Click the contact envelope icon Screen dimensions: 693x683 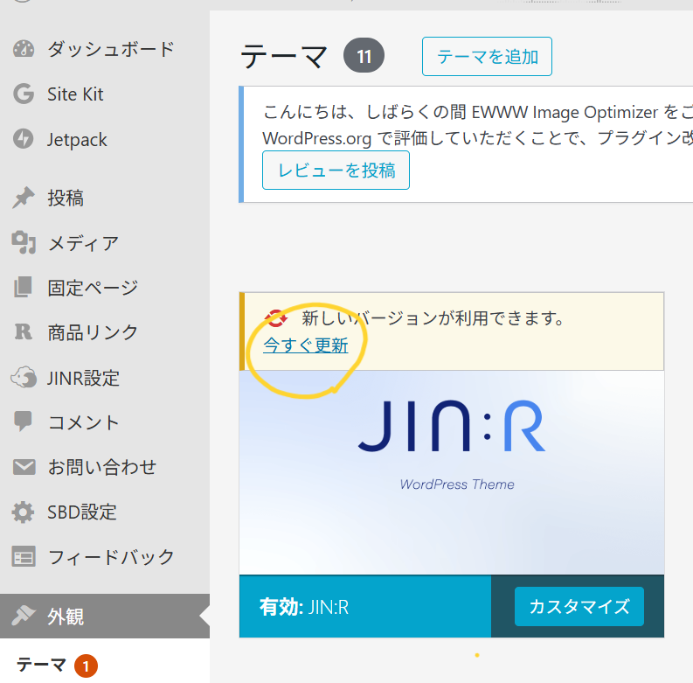tap(24, 467)
